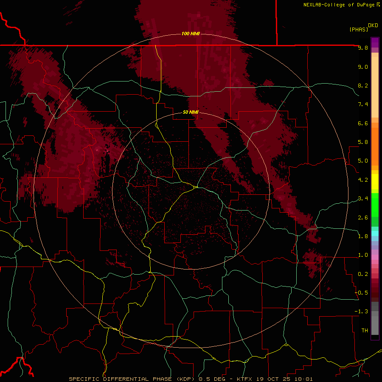Click the 1.0 scale value
Screen dimensions: 382x382
click(363, 255)
